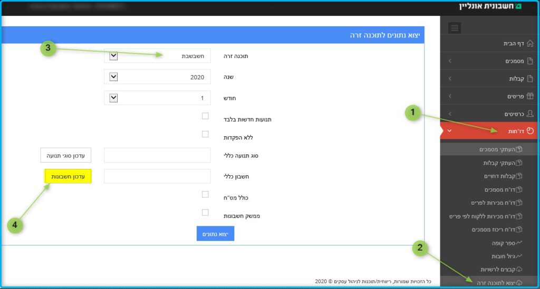Click the pie chart icon beside דו"חות
Viewport: 540px width, 289px height.
530,131
